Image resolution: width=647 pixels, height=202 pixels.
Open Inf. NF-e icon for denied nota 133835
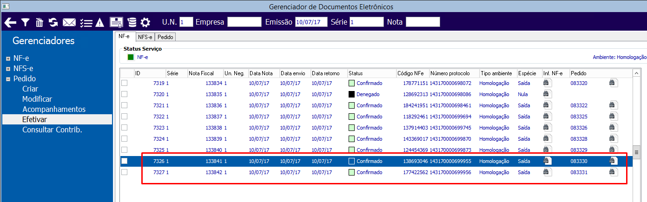click(547, 94)
